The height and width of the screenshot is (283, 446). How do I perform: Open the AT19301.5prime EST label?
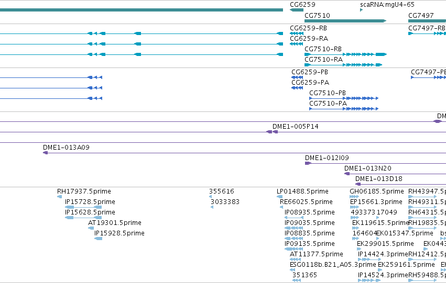click(x=115, y=222)
